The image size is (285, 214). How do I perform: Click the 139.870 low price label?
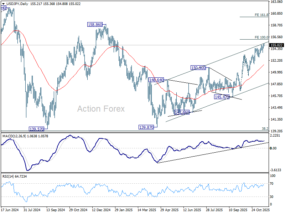[146, 127]
